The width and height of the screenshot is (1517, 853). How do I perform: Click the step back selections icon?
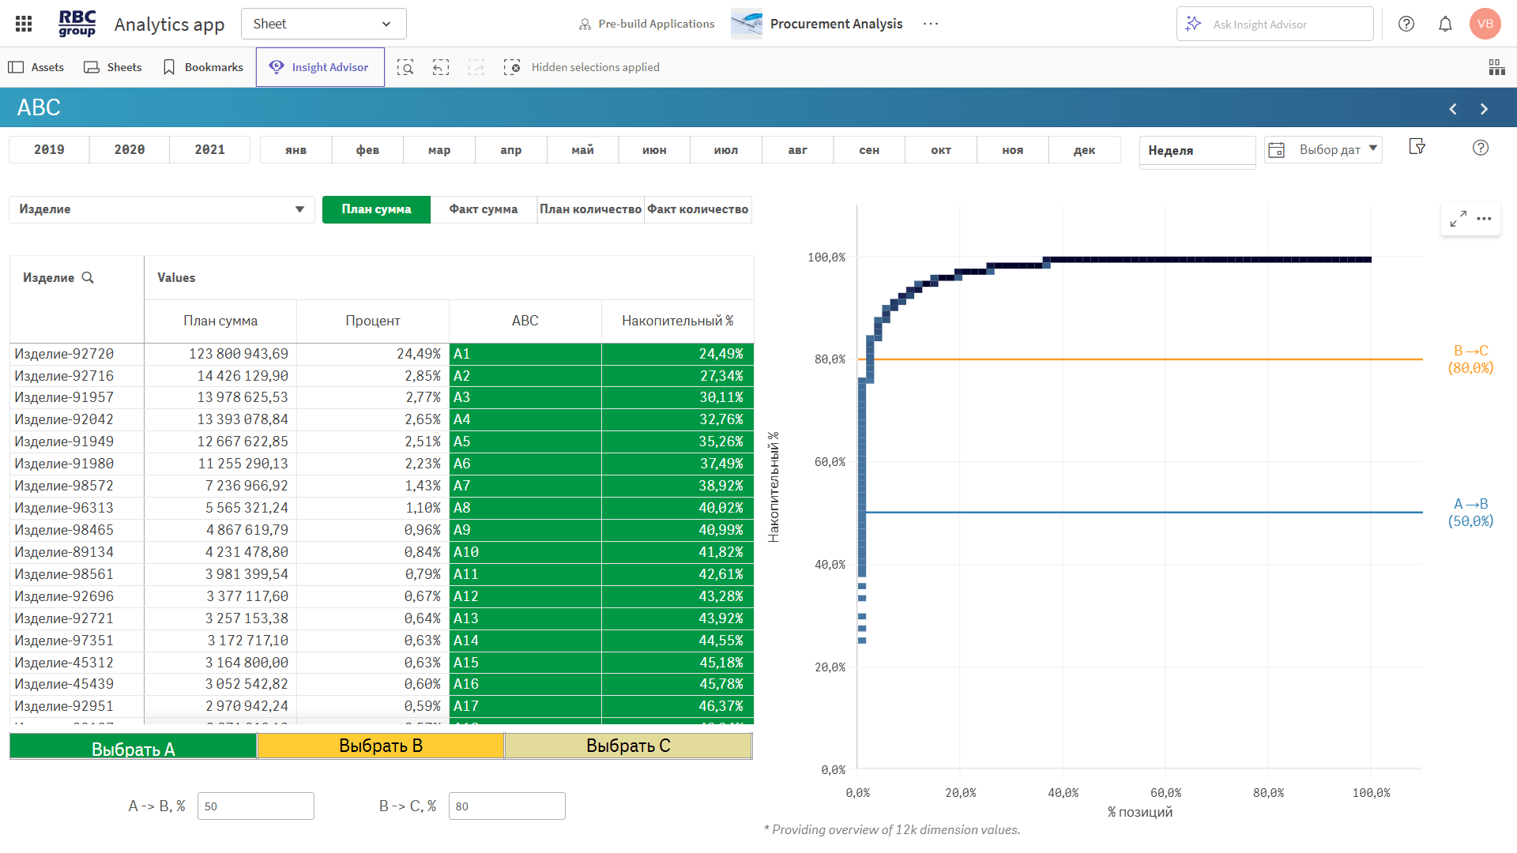coord(441,67)
